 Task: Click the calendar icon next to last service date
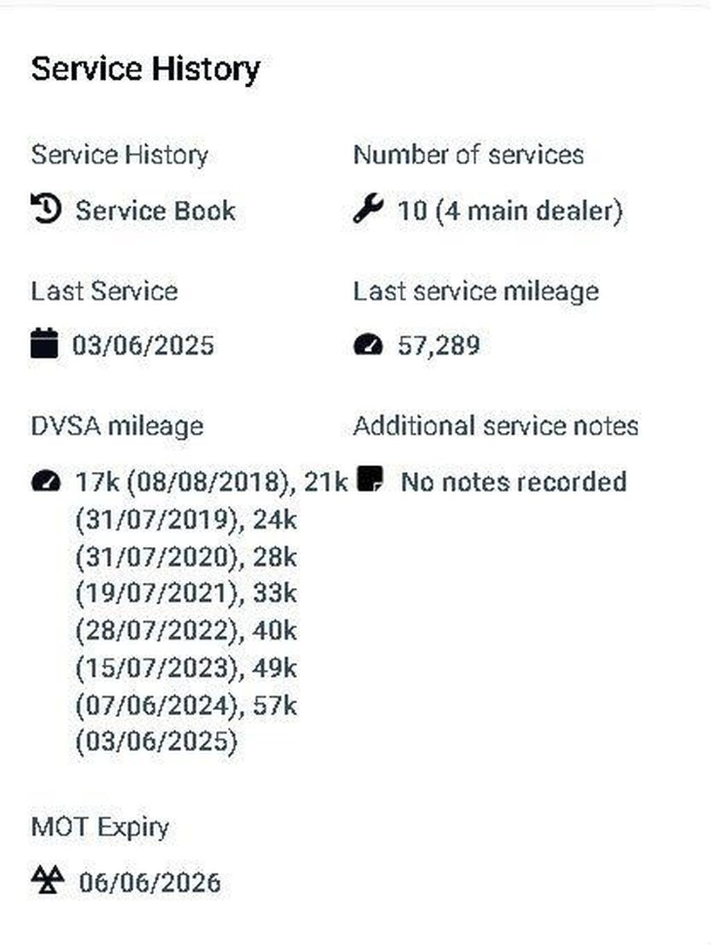pyautogui.click(x=44, y=345)
